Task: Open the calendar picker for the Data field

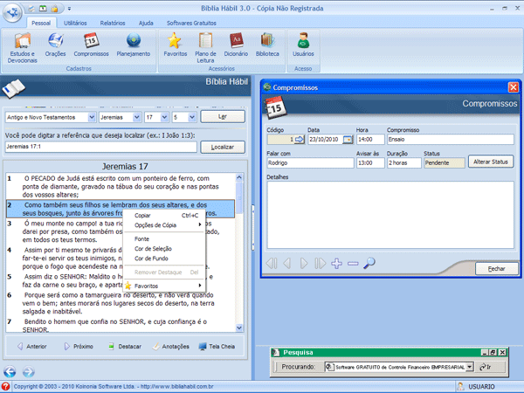Action: point(348,139)
